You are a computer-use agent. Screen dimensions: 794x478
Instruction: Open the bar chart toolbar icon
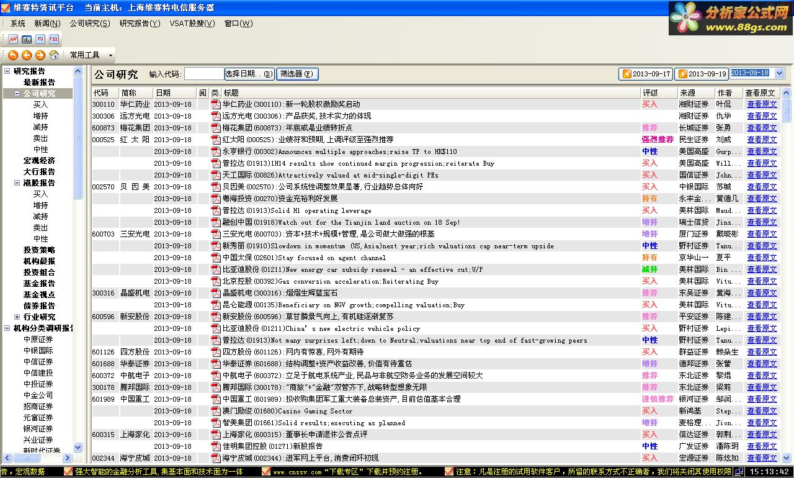(27, 39)
